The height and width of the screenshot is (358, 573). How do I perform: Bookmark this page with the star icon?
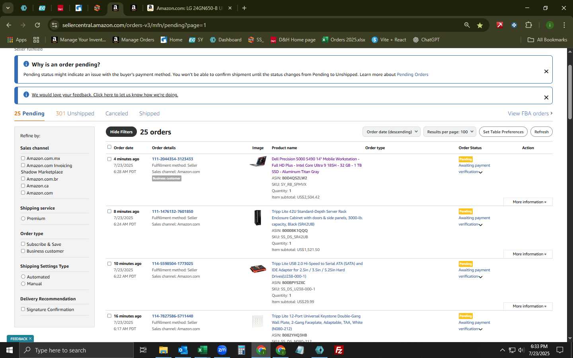point(480,25)
